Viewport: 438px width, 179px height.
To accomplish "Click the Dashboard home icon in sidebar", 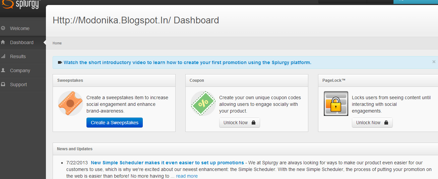I will pyautogui.click(x=3, y=42).
